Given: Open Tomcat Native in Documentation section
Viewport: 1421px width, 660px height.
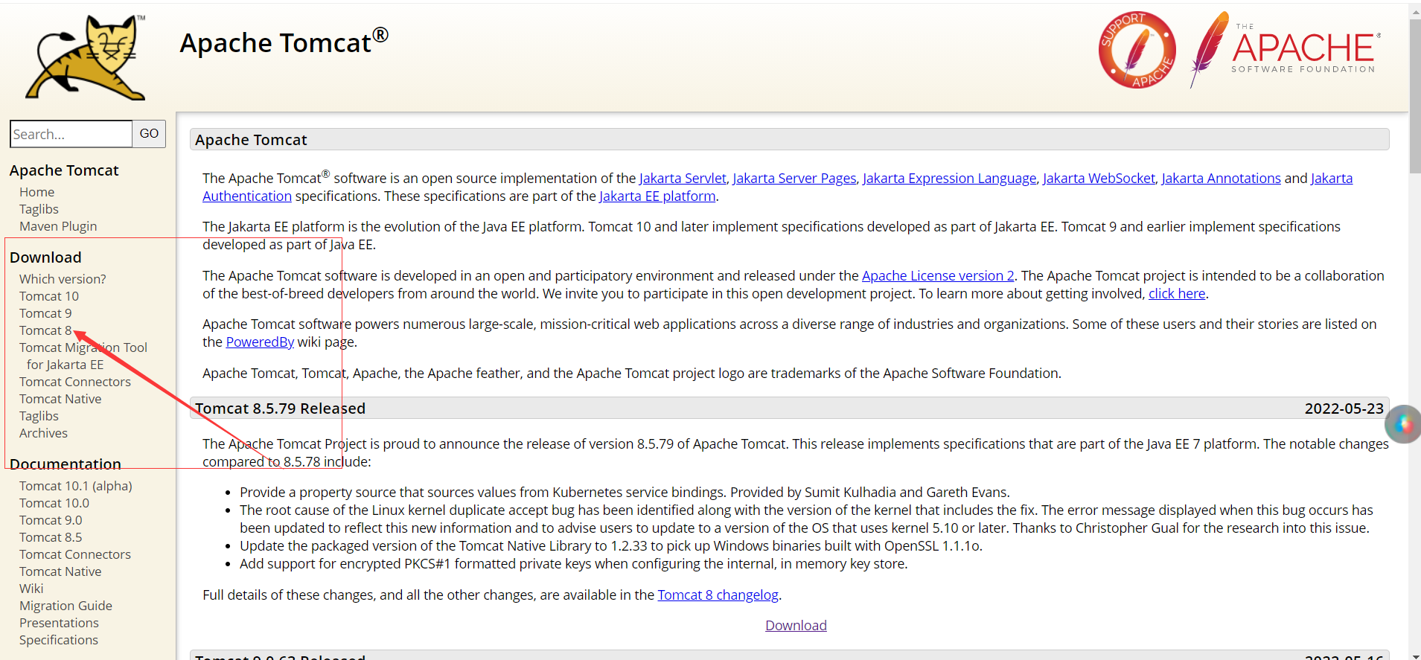Looking at the screenshot, I should pyautogui.click(x=60, y=571).
